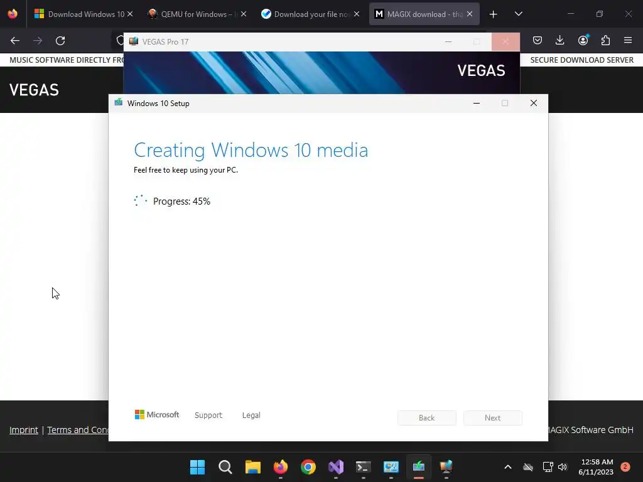Open the Windows Start menu

(x=197, y=467)
